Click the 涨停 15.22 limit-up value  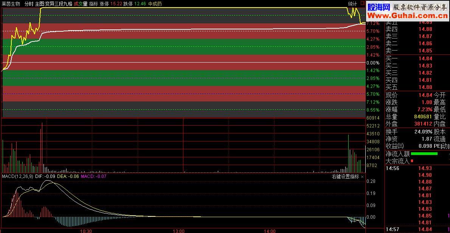pyautogui.click(x=111, y=4)
